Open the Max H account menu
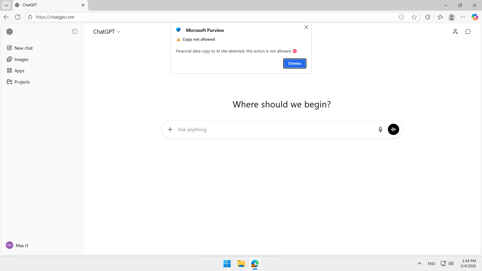Screen dimensions: 482x271 coord(17,245)
